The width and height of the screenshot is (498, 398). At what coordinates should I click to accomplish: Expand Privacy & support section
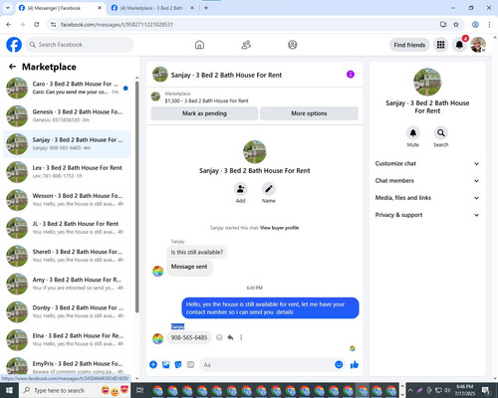pyautogui.click(x=427, y=215)
